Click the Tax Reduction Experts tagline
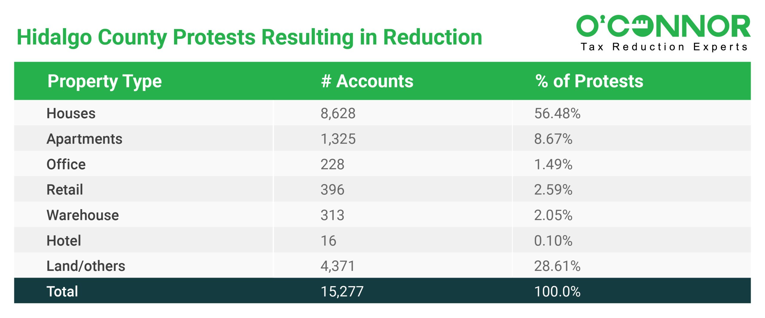Viewport: 765px width, 318px height. coord(664,47)
